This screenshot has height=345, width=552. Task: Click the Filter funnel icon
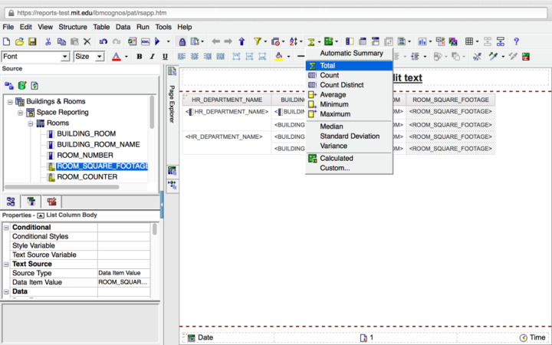(258, 41)
